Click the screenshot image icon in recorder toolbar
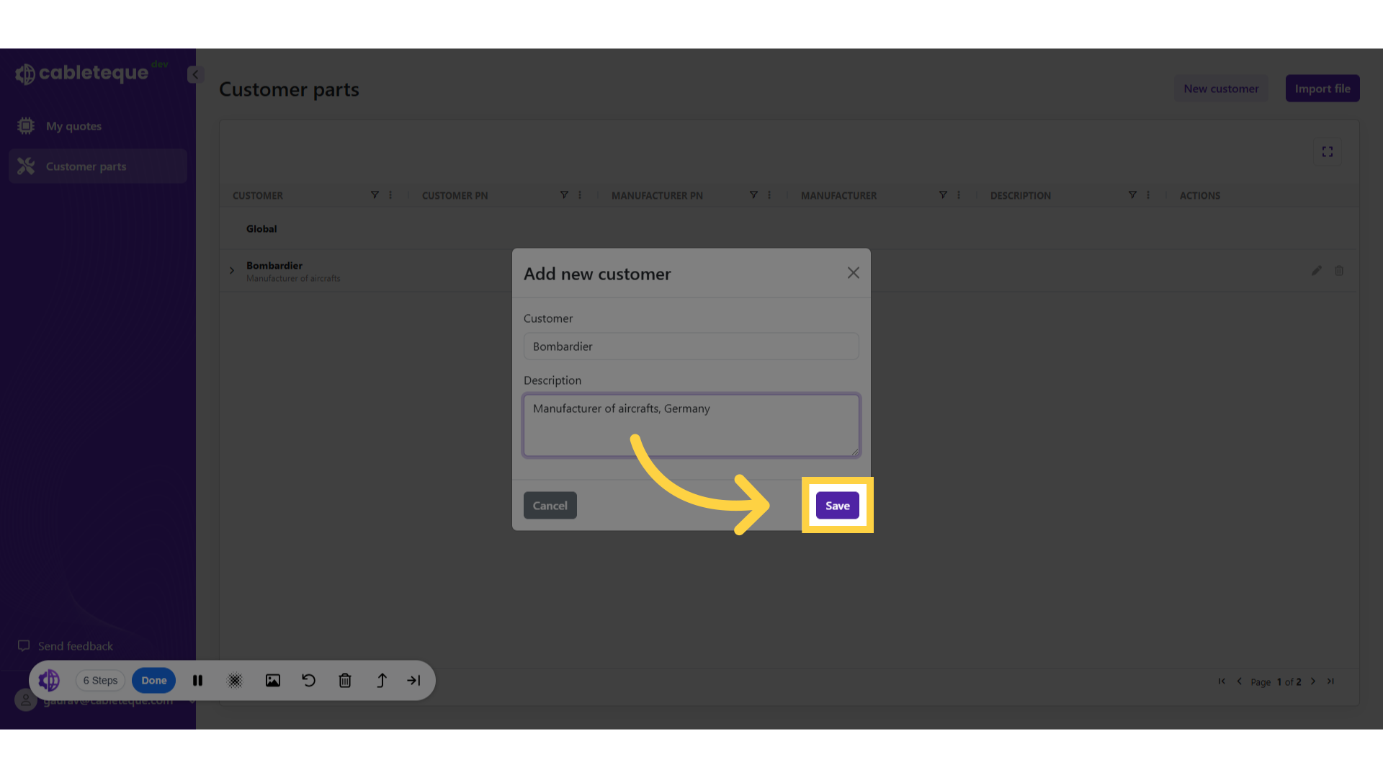Viewport: 1383px width, 778px height. [272, 680]
